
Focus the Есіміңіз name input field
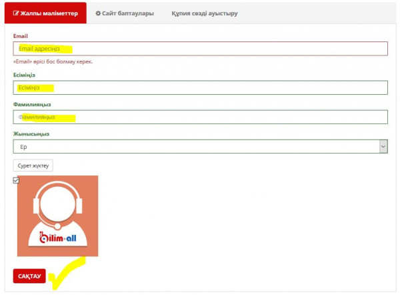click(x=201, y=87)
